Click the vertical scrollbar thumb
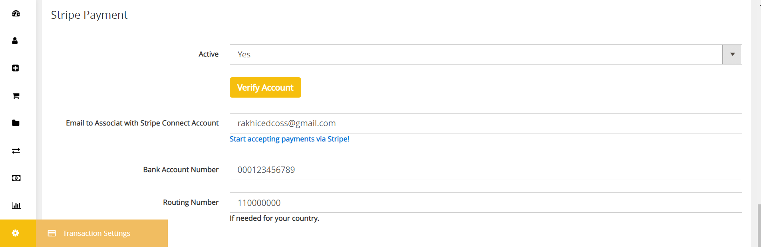The image size is (761, 247). [759, 225]
